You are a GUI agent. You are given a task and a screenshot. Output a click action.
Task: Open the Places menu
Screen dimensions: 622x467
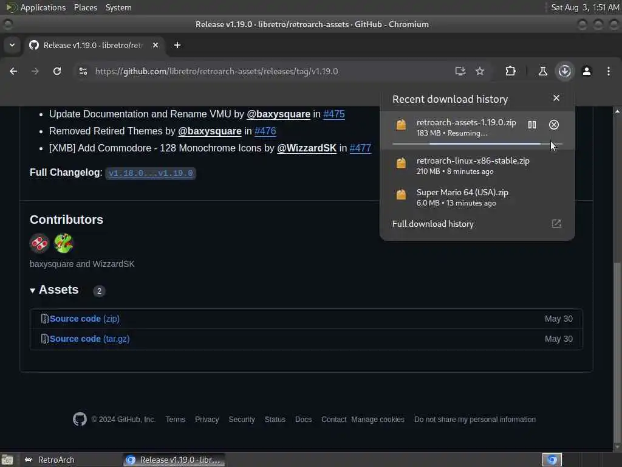coord(86,7)
